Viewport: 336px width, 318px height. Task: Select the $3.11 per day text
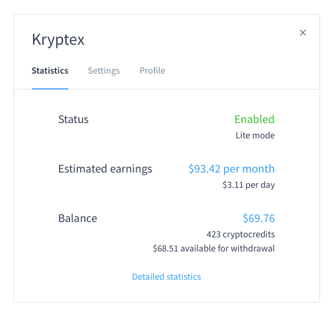pos(249,185)
